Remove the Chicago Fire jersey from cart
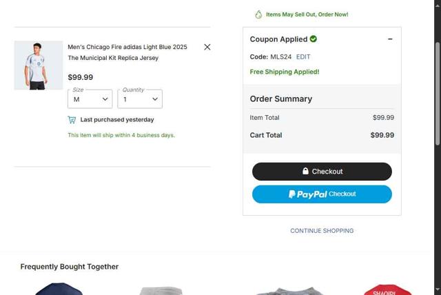 [x=207, y=47]
